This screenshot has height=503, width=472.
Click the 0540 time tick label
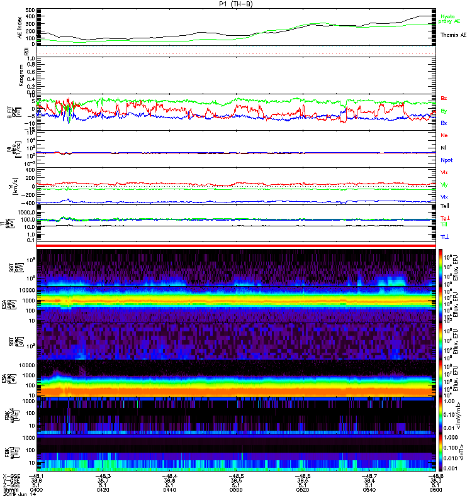[369, 490]
